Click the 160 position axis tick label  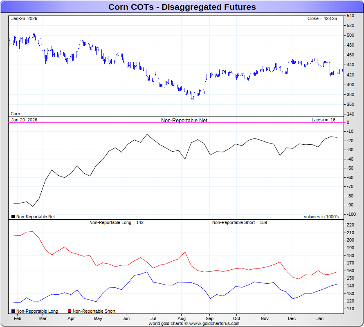(351, 271)
